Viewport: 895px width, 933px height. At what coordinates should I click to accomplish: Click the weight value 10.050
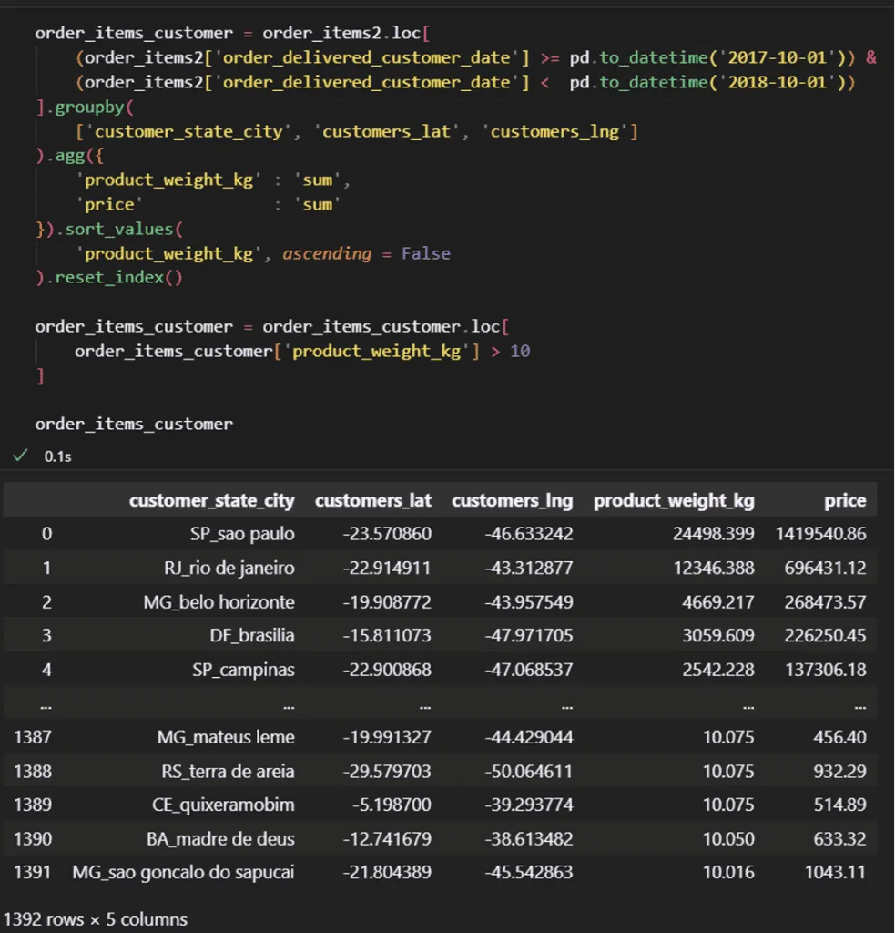tap(728, 839)
